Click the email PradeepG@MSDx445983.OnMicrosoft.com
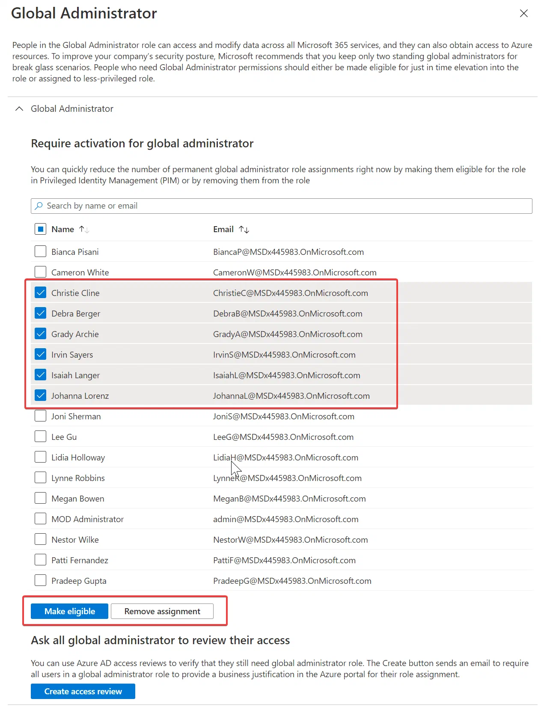The width and height of the screenshot is (544, 717). [x=292, y=581]
